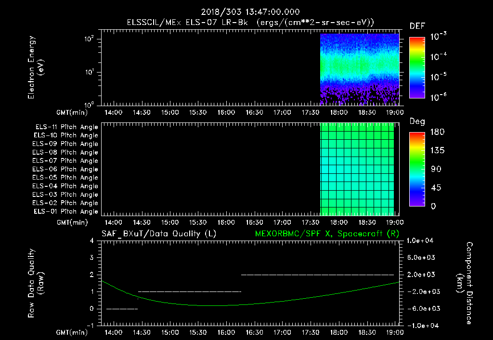The height and width of the screenshot is (340, 493).
Task: Select the ELS-01 Pitch Angle row label
Action: click(x=66, y=211)
